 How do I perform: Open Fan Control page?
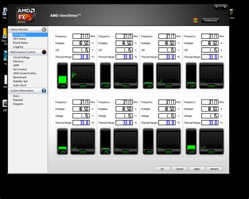20,69
